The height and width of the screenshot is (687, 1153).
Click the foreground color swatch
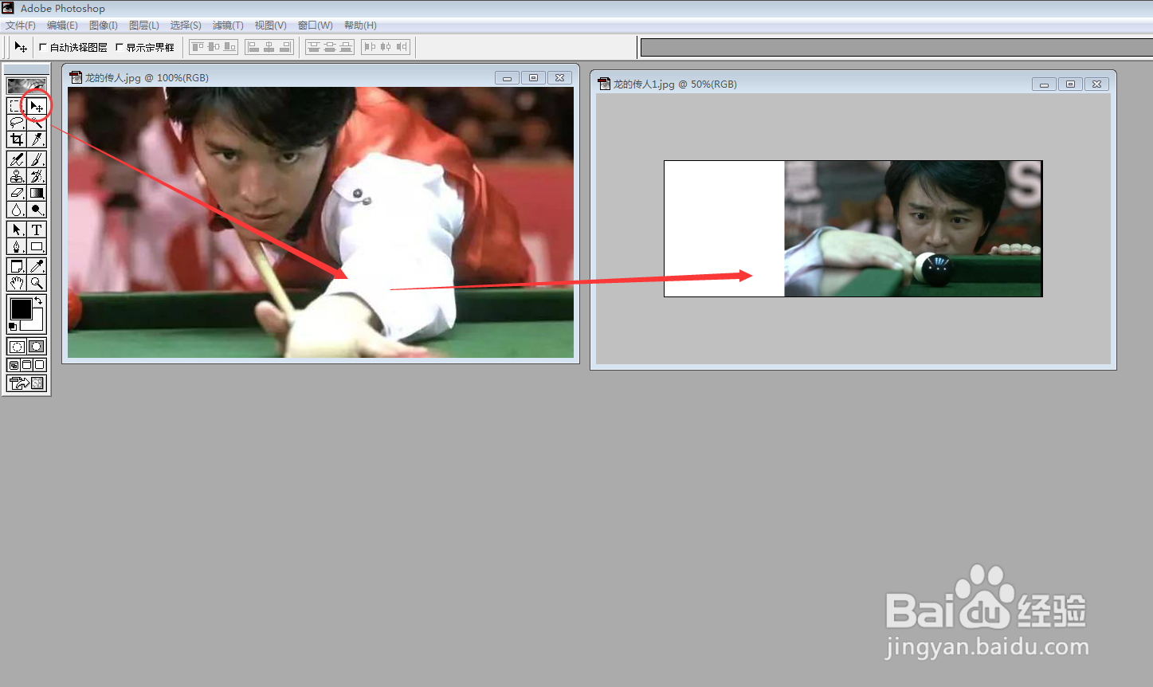pos(21,308)
